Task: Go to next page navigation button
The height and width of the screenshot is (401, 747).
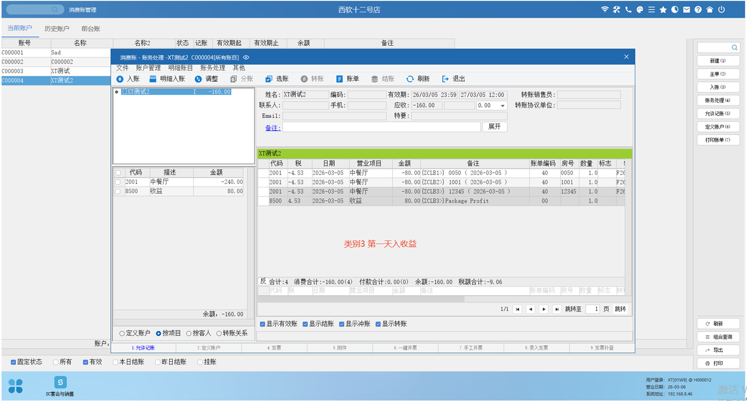Action: click(x=544, y=309)
